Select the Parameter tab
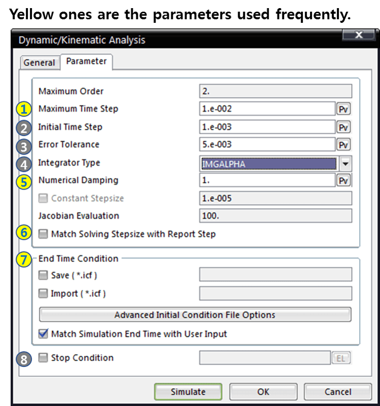 [87, 61]
